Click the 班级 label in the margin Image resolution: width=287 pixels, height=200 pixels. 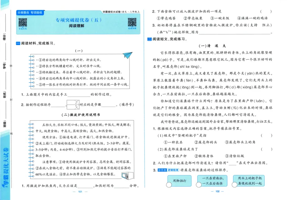(5, 124)
